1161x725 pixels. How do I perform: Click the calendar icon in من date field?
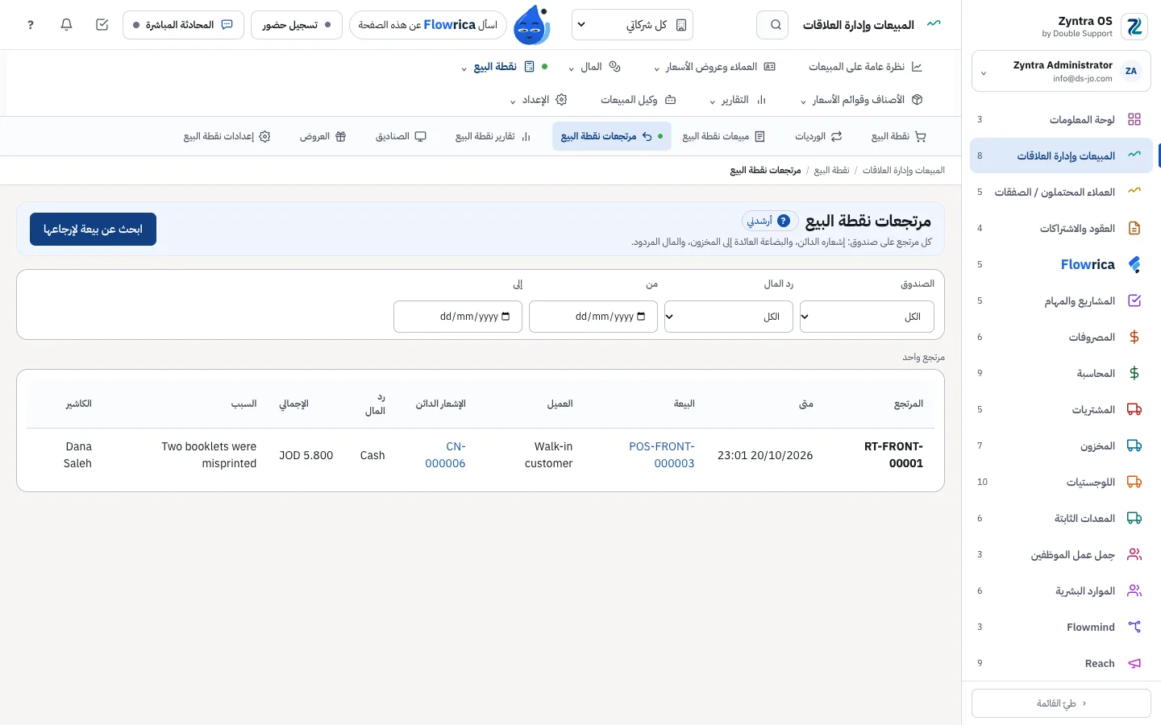point(641,317)
